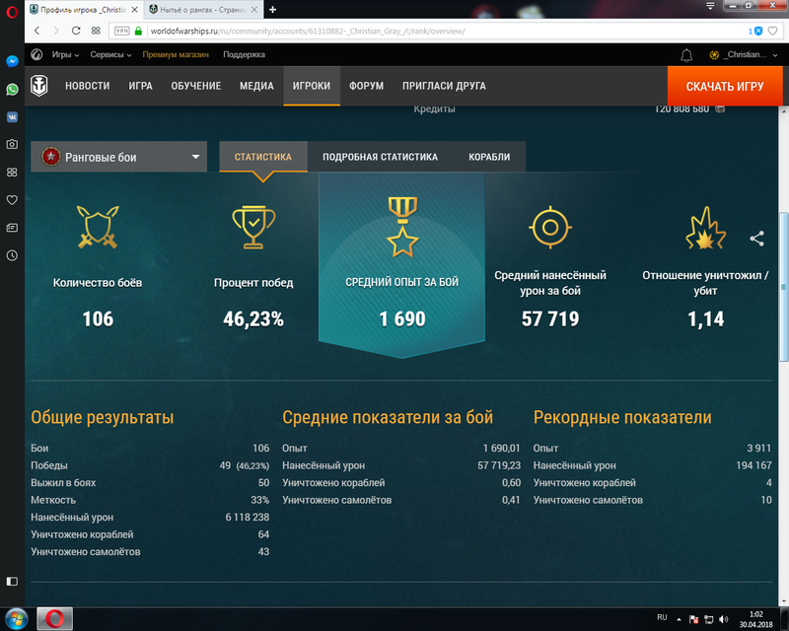Open notifications via the bell icon
789x631 pixels.
tap(686, 56)
